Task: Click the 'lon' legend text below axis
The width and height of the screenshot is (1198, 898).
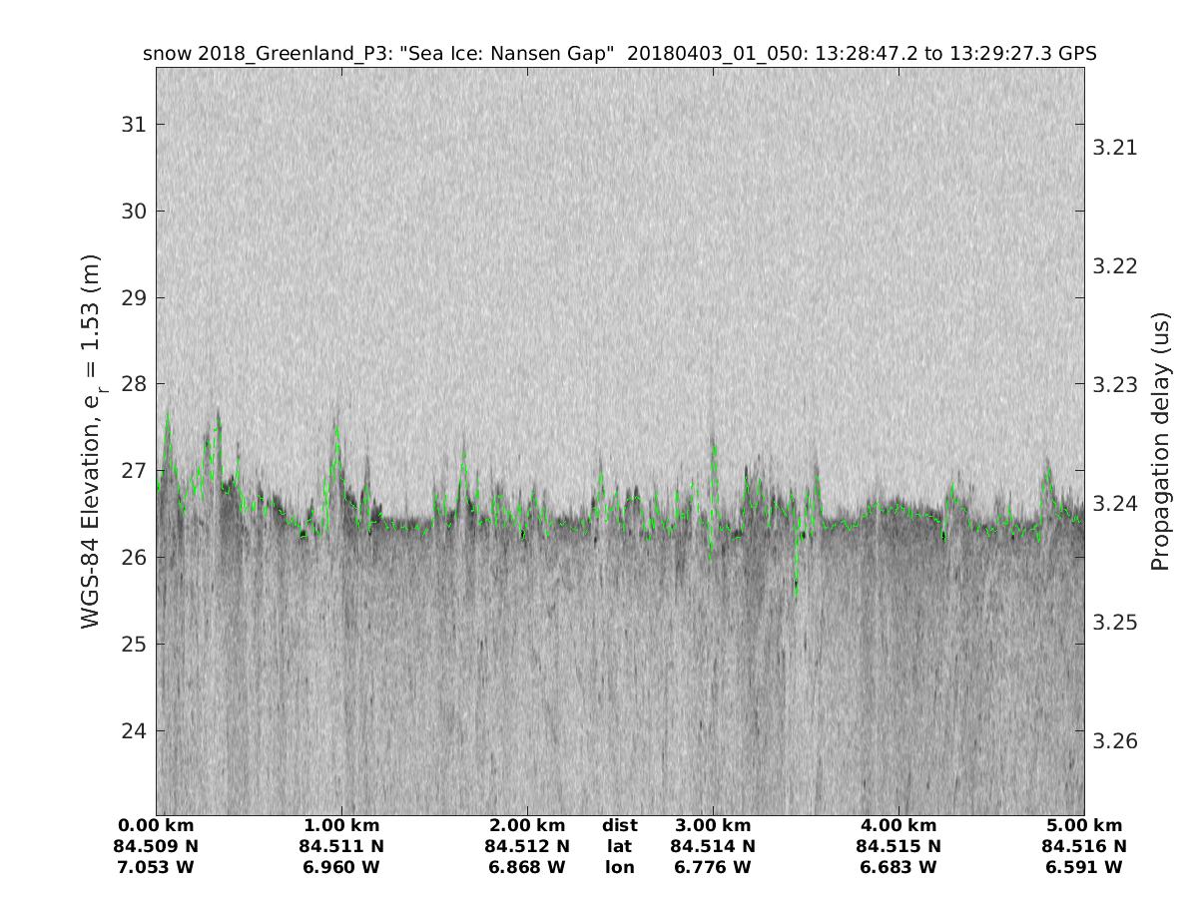Action: (x=620, y=868)
